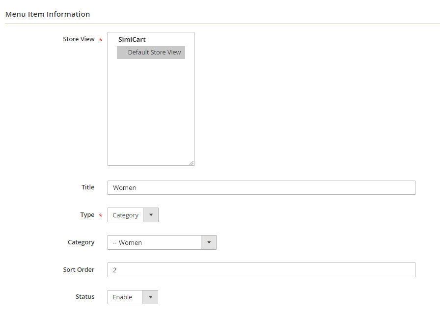Click the resize handle of Store View box
The width and height of the screenshot is (440, 316).
pyautogui.click(x=192, y=162)
